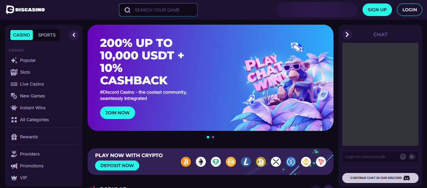Switch to the Sports toggle
This screenshot has height=188, width=427.
[x=47, y=35]
